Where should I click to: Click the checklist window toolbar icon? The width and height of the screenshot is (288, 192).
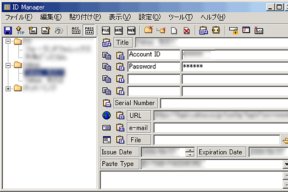click(x=246, y=30)
